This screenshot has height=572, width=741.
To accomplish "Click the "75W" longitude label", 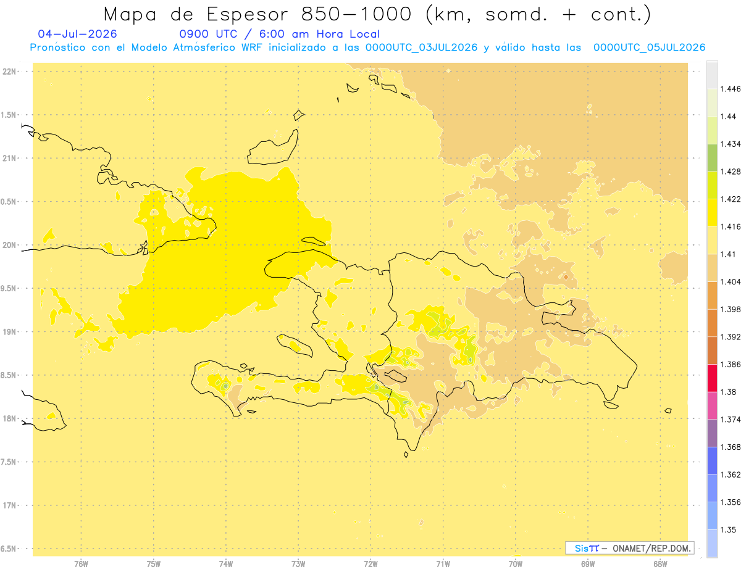I will pyautogui.click(x=154, y=563).
